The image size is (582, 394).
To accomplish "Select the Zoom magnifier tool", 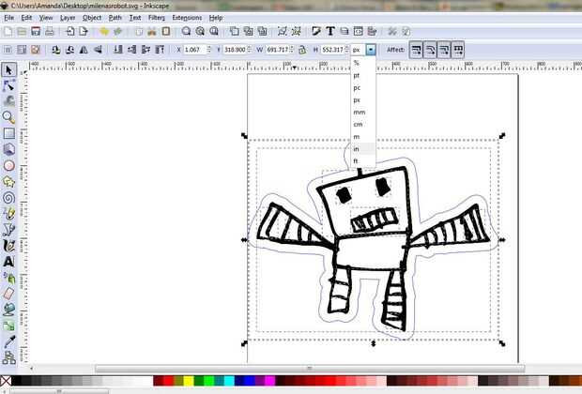I will click(x=8, y=117).
